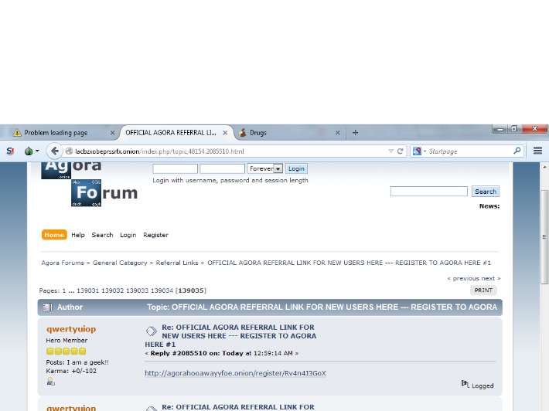
Task: Go to page 139034 of the topic
Action: click(162, 290)
